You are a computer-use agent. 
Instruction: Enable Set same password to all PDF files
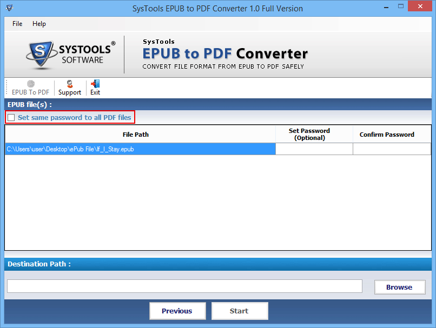[x=11, y=117]
